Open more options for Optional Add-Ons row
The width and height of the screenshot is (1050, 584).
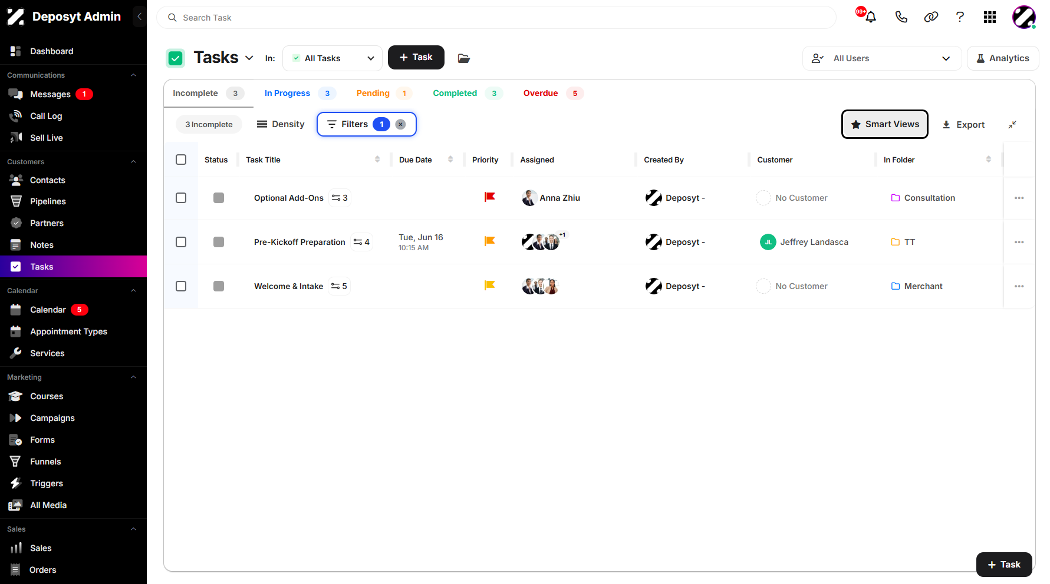[1019, 198]
